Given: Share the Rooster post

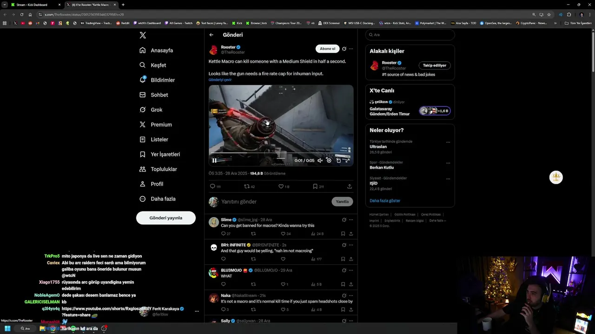Looking at the screenshot, I should pyautogui.click(x=350, y=186).
